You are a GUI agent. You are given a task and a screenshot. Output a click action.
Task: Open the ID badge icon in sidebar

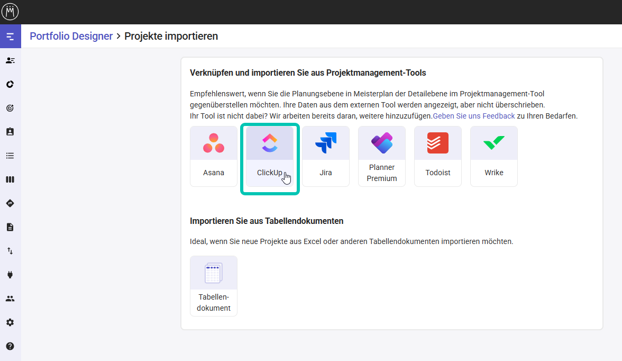[x=11, y=132]
